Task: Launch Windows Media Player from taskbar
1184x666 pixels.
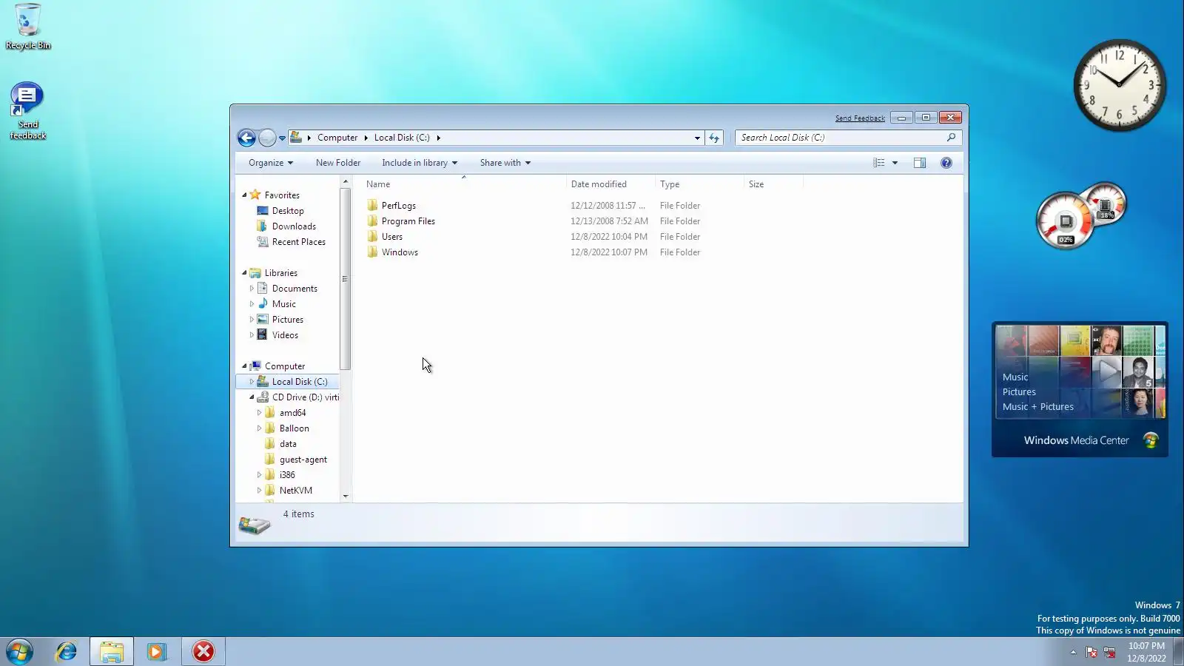Action: point(157,651)
